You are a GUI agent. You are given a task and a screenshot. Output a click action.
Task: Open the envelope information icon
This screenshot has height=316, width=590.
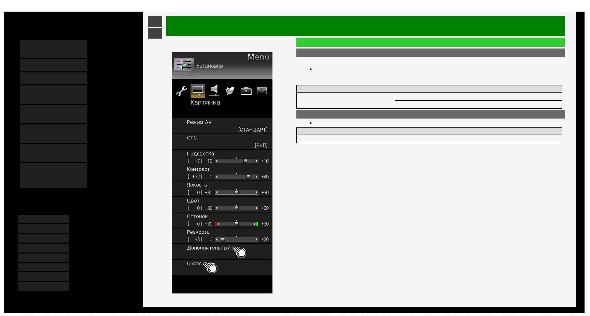[x=262, y=91]
